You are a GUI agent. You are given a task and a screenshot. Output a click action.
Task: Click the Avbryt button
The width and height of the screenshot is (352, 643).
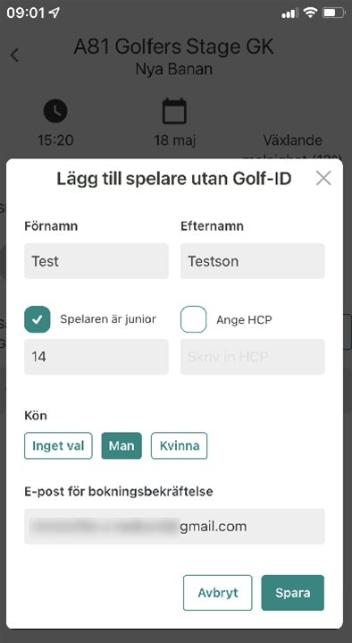click(x=218, y=593)
